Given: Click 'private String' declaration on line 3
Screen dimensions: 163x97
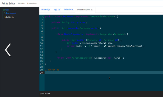Looking at the screenshot, I should pos(60,22).
